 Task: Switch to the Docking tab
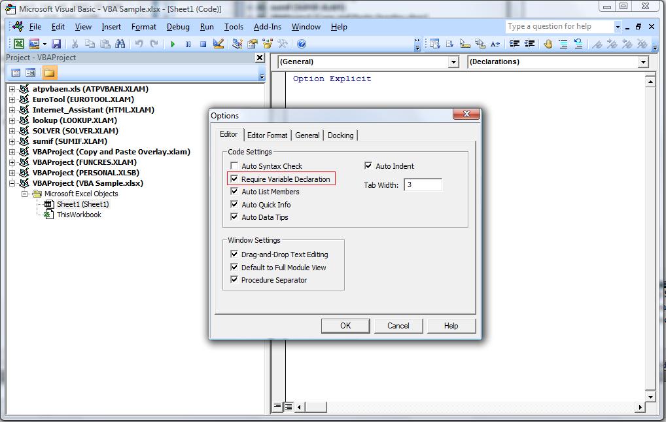[x=341, y=135]
